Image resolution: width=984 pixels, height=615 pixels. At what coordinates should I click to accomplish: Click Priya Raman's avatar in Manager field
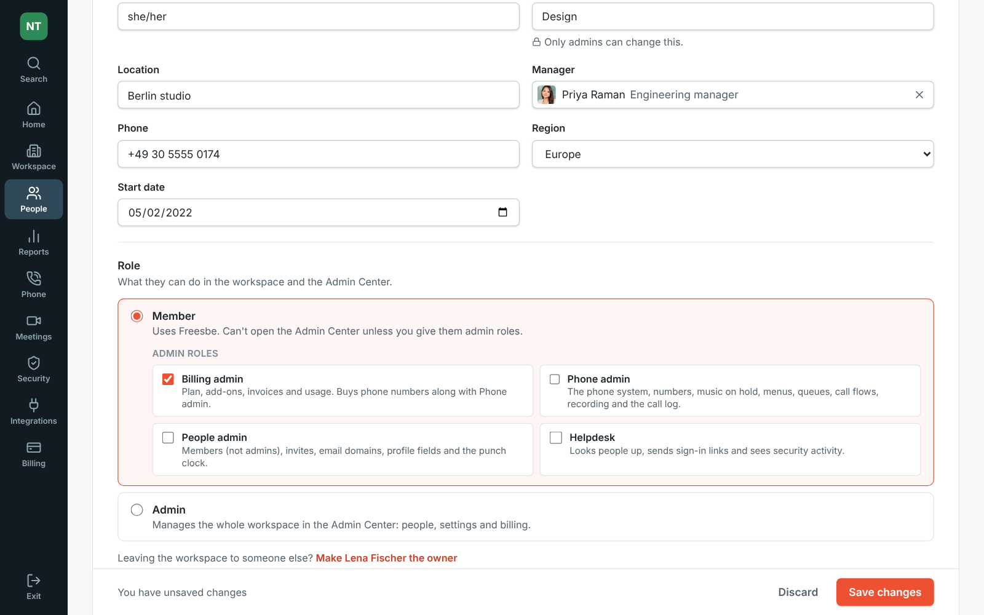tap(547, 95)
